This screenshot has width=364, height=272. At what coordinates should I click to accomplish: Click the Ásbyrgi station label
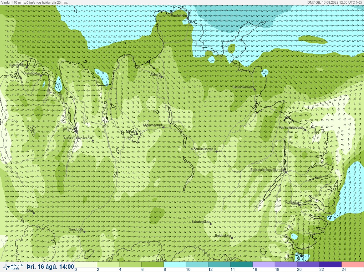155,75
